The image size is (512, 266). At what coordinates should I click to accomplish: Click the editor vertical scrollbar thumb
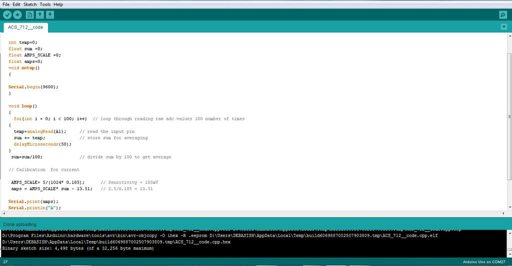point(509,117)
